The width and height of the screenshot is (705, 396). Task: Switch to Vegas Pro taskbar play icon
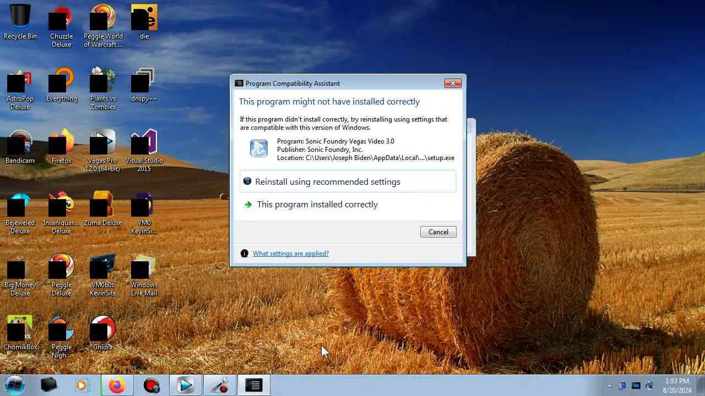click(185, 386)
